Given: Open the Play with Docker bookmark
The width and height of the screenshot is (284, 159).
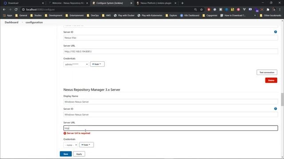Looking at the screenshot, I should tap(124, 15).
